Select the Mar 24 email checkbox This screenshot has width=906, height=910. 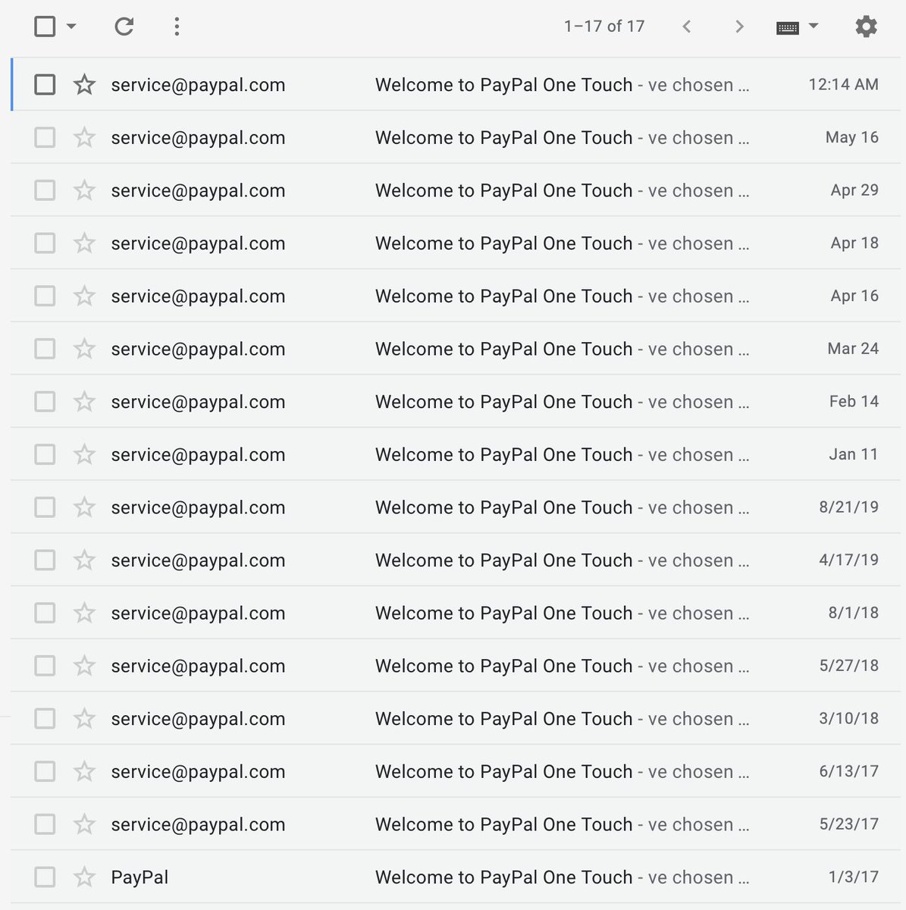[x=45, y=348]
